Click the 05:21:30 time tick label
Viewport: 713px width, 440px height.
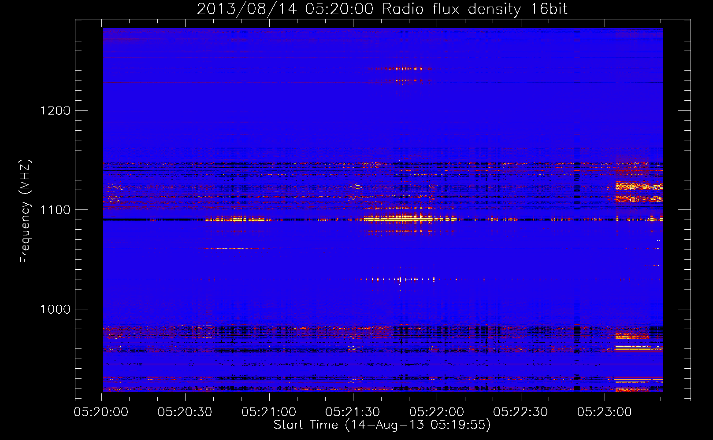point(353,412)
